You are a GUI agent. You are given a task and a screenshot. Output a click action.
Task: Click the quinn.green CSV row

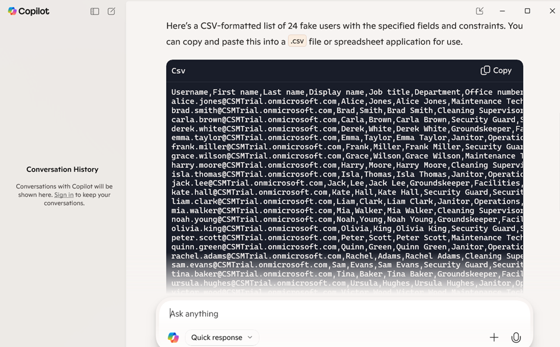pyautogui.click(x=347, y=246)
